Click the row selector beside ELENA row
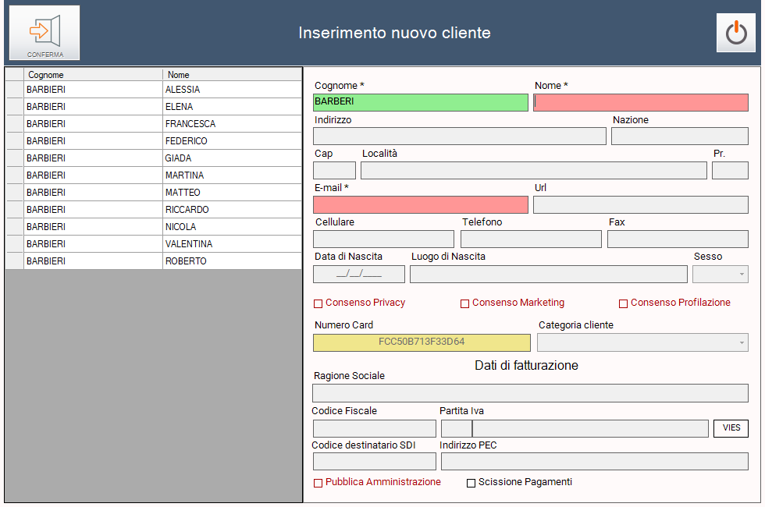 coord(14,106)
